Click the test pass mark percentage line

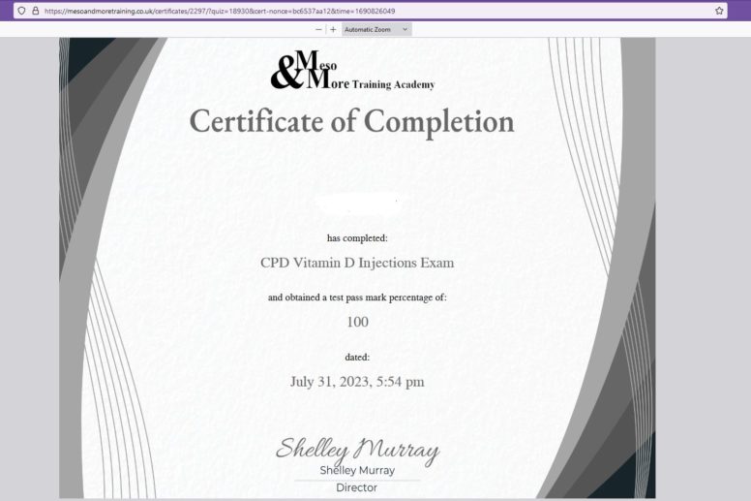[357, 297]
